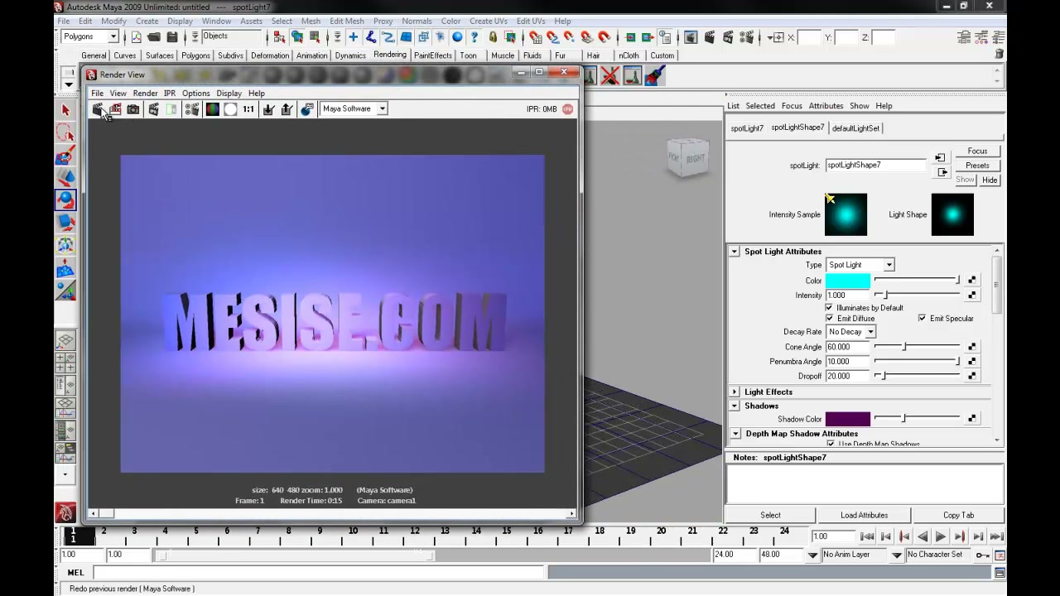1060x596 pixels.
Task: Click the play forward playback button
Action: [x=941, y=536]
